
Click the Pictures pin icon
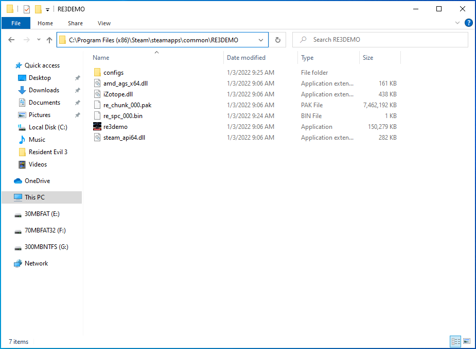pyautogui.click(x=77, y=115)
